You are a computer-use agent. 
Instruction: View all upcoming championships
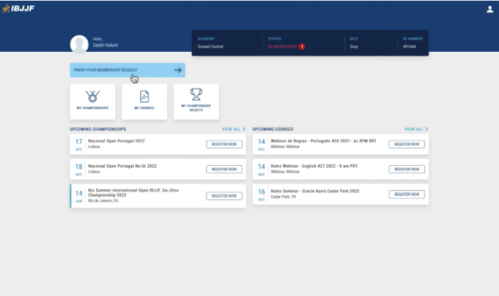click(233, 129)
